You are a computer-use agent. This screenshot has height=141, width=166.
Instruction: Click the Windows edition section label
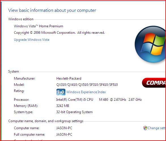(x=21, y=19)
